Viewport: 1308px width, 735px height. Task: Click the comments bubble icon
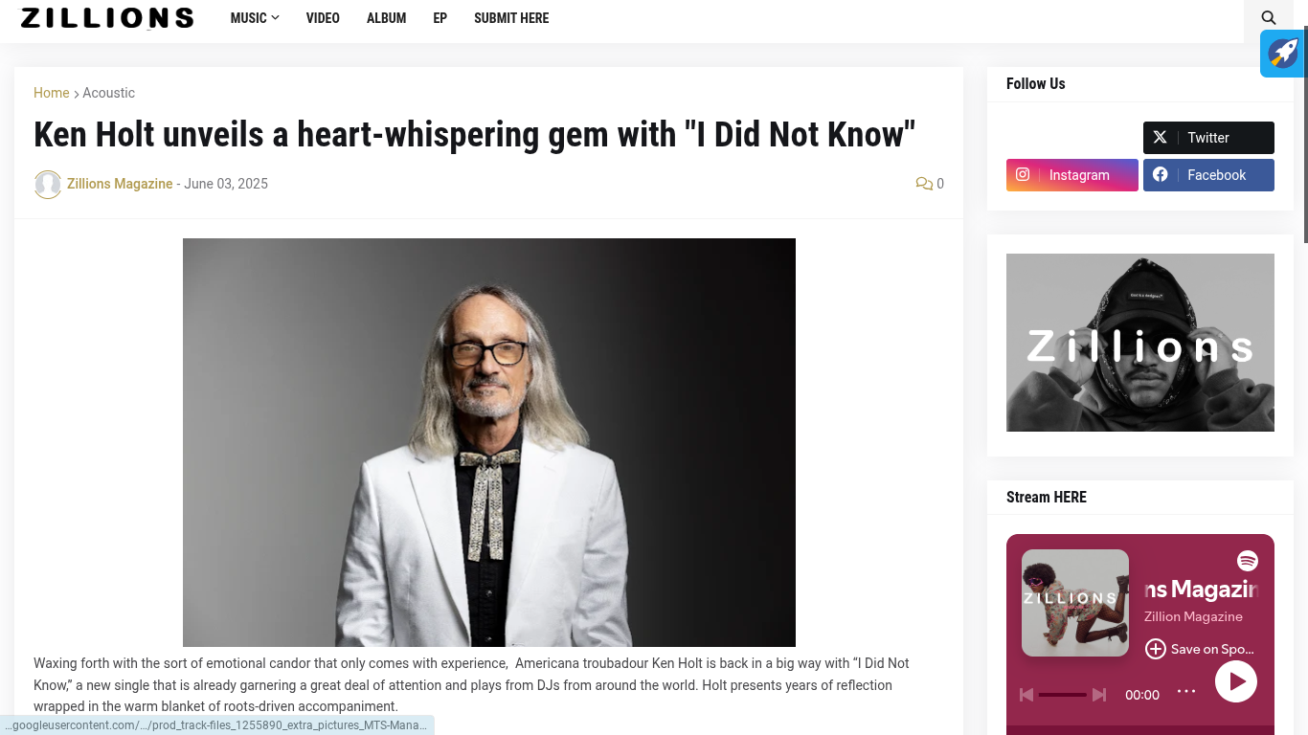tap(924, 184)
